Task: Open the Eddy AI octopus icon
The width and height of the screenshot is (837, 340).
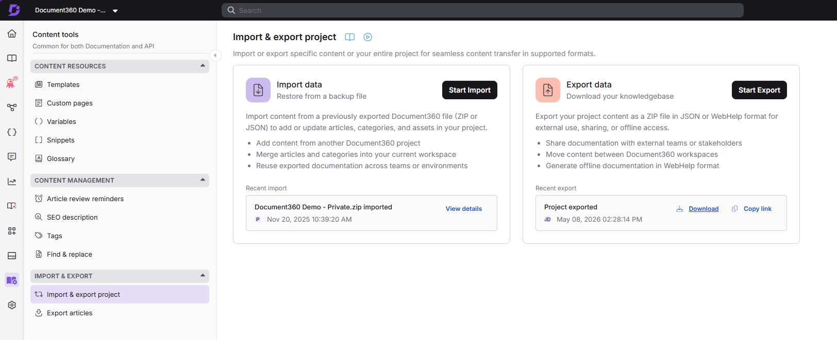Action: (12, 82)
